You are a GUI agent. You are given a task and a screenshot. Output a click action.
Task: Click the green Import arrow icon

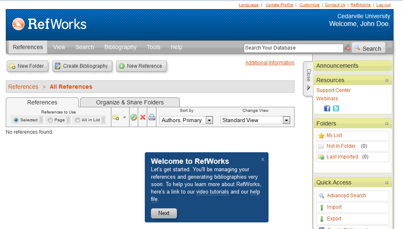pos(321,208)
